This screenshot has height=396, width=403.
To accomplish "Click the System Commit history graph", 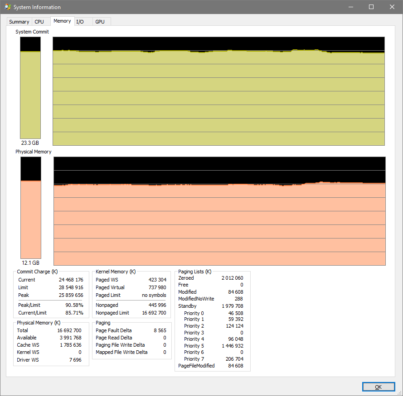I will 218,91.
